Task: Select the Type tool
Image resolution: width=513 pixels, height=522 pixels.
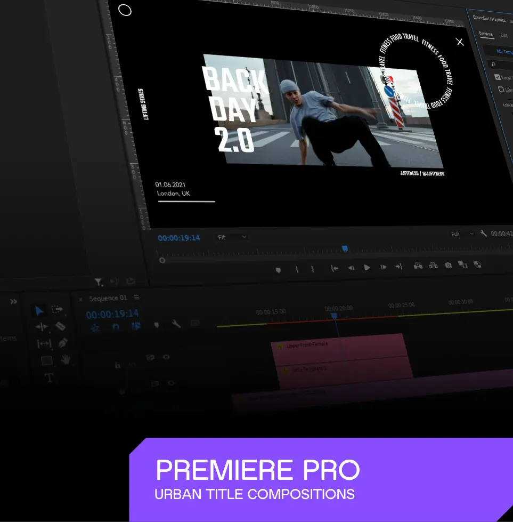Action: pos(49,378)
